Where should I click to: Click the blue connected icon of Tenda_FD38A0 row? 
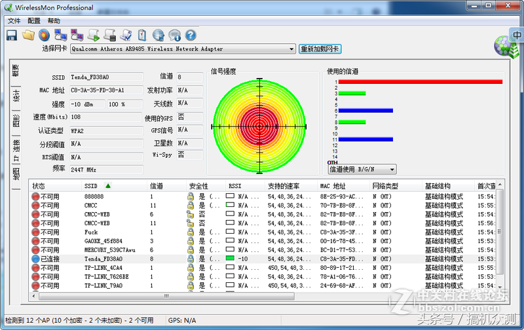click(36, 259)
